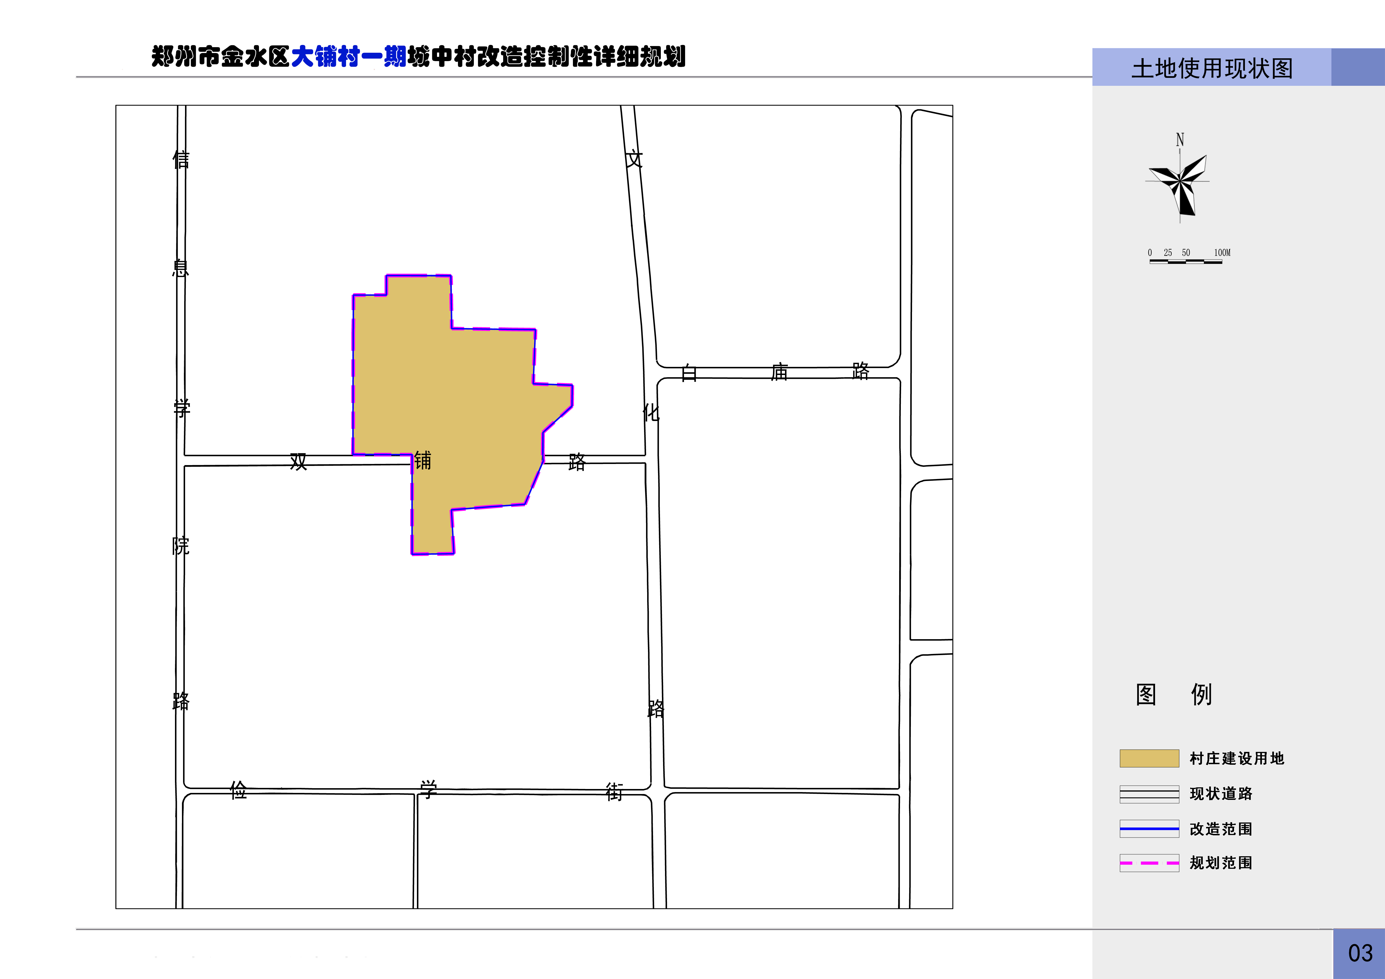Click the scale bar under the compass

pyautogui.click(x=1186, y=262)
